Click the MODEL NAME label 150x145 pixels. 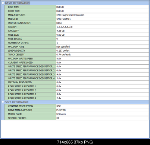pos(15,114)
